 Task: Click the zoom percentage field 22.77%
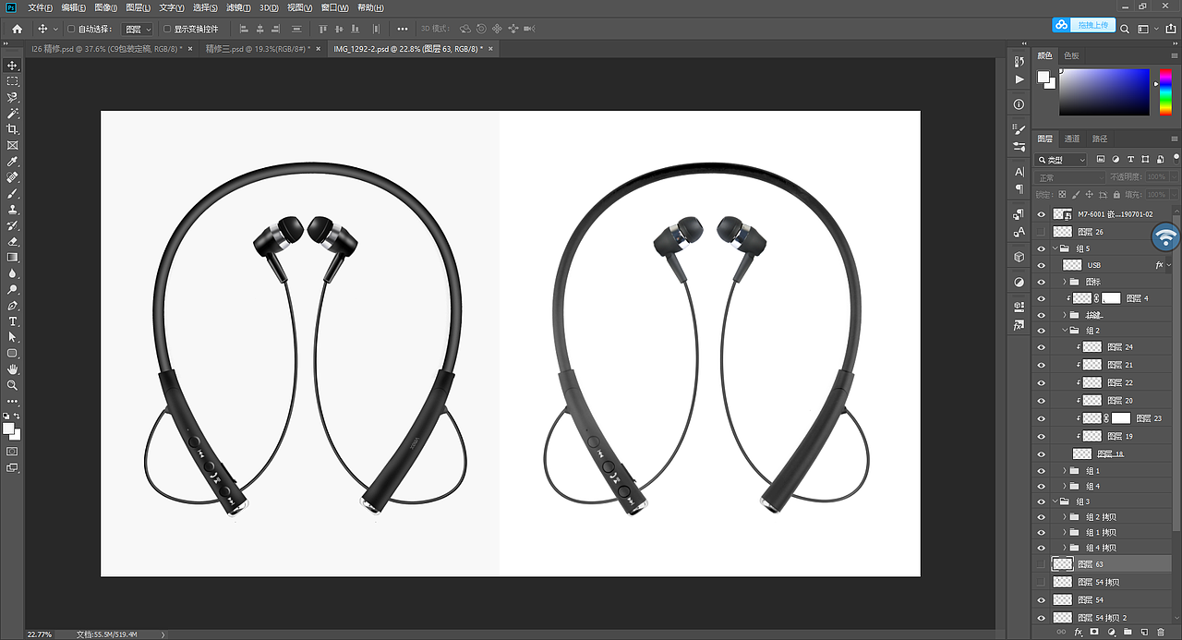pos(40,634)
